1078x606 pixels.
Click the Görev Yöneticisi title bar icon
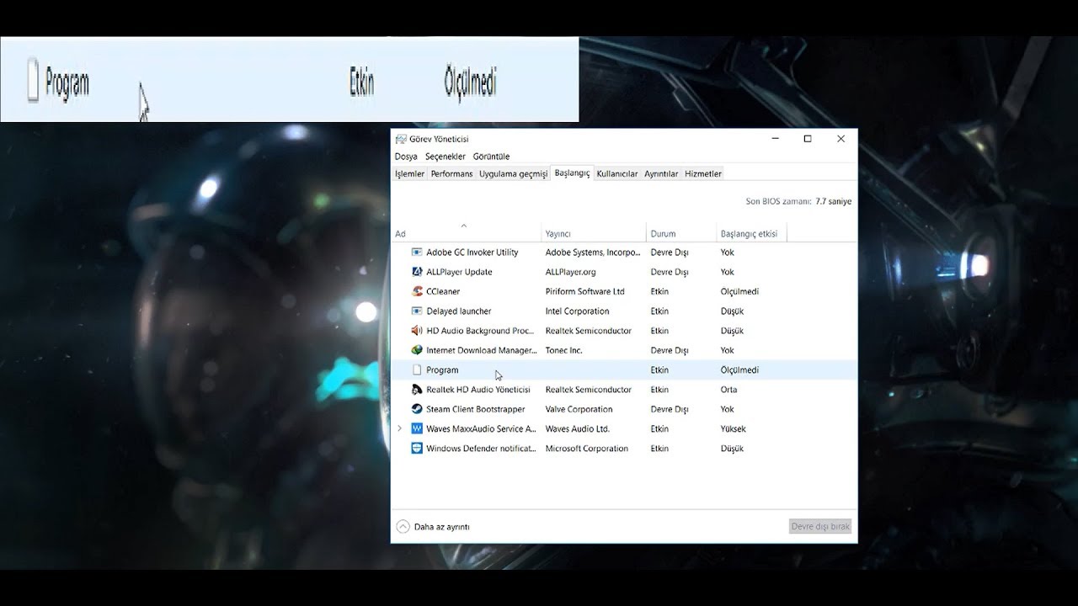coord(401,139)
